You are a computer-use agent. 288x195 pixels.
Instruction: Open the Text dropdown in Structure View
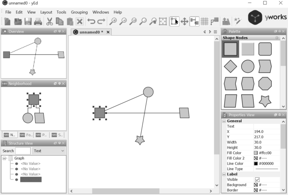pos(49,151)
